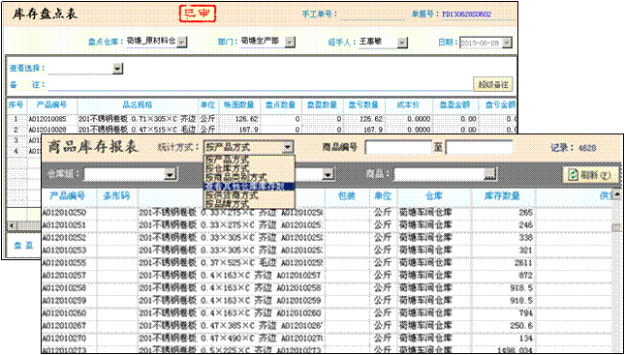625x355 pixels.
Task: Click the 记录: 4628 record count
Action: click(x=574, y=148)
